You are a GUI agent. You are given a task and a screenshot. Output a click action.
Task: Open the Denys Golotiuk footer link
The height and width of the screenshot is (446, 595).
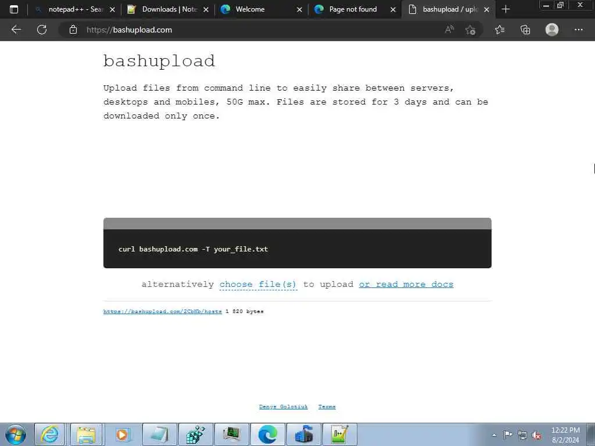(x=284, y=407)
